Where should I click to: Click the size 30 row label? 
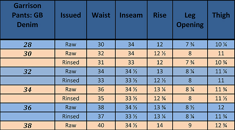[x=27, y=54]
